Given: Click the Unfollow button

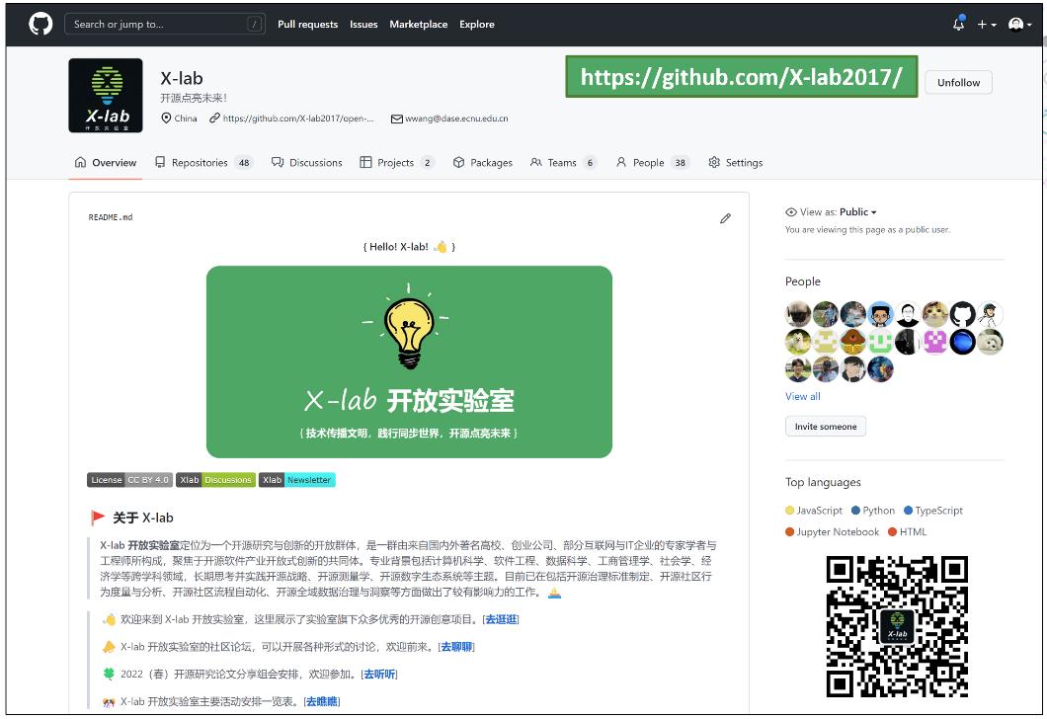Looking at the screenshot, I should pos(957,83).
